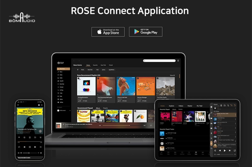Like the track with phone heart icon

(x=19, y=137)
